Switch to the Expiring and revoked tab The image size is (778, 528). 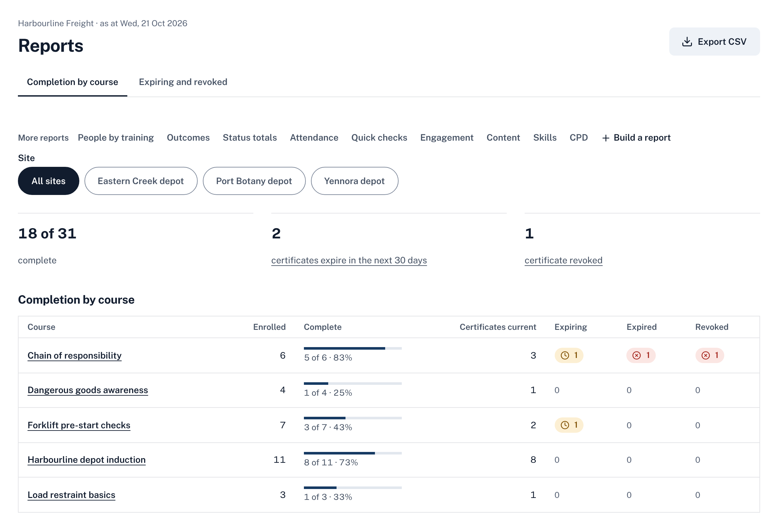point(183,82)
